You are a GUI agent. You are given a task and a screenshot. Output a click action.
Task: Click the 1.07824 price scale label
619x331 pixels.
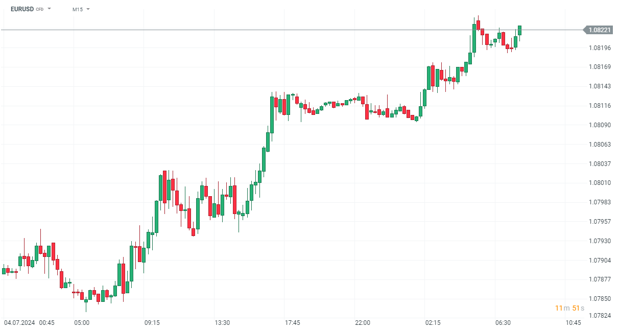click(599, 316)
